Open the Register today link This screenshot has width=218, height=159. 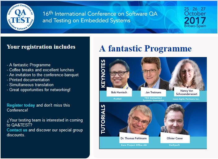21,105
